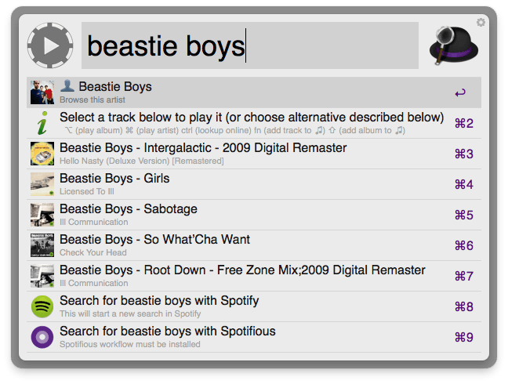The width and height of the screenshot is (508, 384).
Task: Choose Search for beastie boys with Spotifious
Action: coord(168,331)
